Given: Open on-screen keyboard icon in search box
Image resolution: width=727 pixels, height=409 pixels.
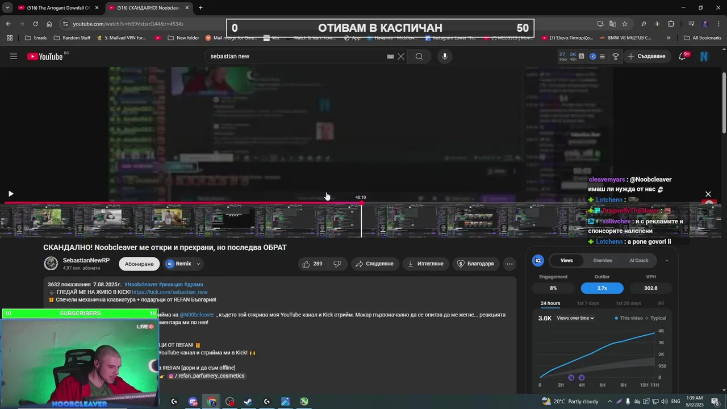Looking at the screenshot, I should pyautogui.click(x=391, y=56).
